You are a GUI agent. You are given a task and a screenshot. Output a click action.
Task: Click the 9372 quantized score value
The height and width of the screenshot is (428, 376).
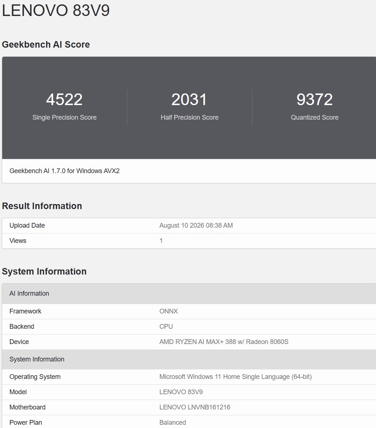(314, 99)
